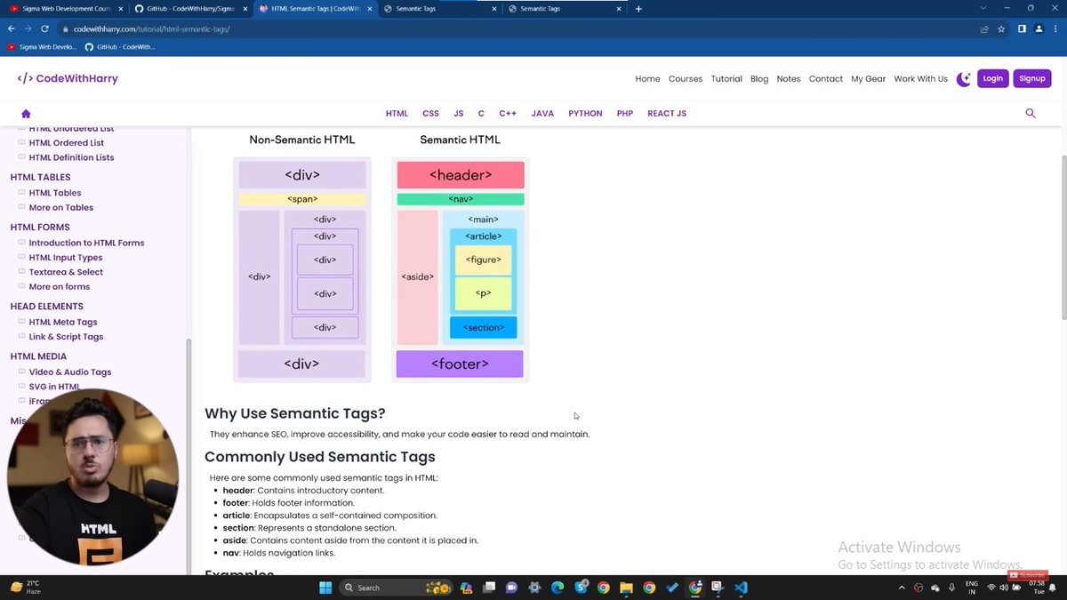Click the Signup button

(x=1032, y=78)
